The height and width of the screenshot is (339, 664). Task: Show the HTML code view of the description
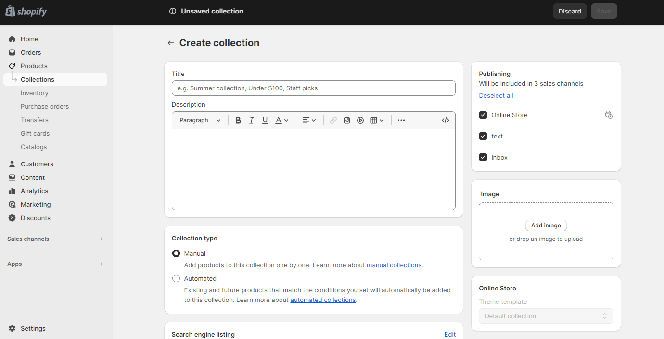click(445, 120)
